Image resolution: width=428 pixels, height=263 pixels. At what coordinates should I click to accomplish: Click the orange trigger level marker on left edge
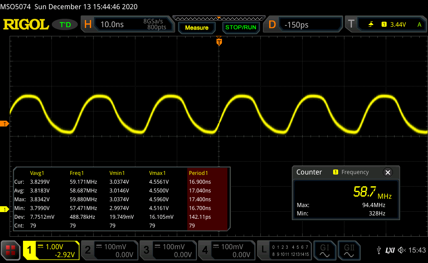click(x=5, y=124)
